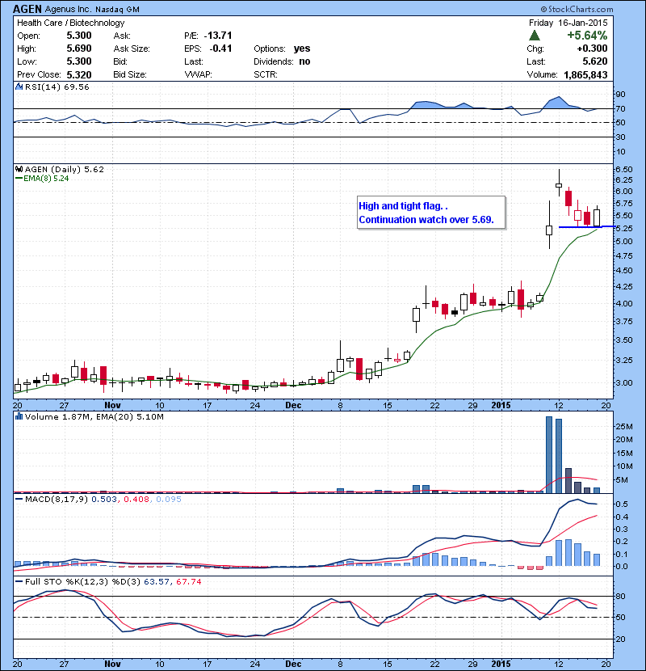Click the stochastic %K value 63.57
646x671 pixels.
pos(157,581)
